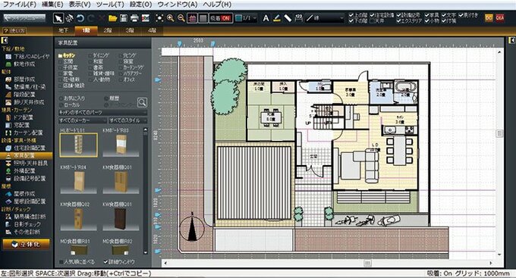Open すべてのメーカー dropdown
The width and height of the screenshot is (516, 278).
coord(83,120)
